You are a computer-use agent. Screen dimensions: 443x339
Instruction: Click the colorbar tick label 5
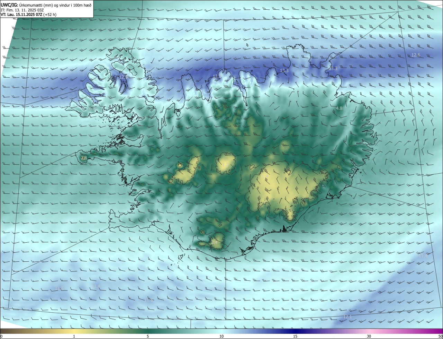pyautogui.click(x=148, y=337)
